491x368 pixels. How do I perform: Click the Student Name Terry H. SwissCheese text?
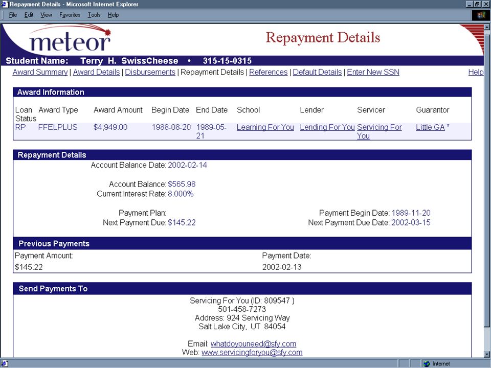tap(92, 61)
